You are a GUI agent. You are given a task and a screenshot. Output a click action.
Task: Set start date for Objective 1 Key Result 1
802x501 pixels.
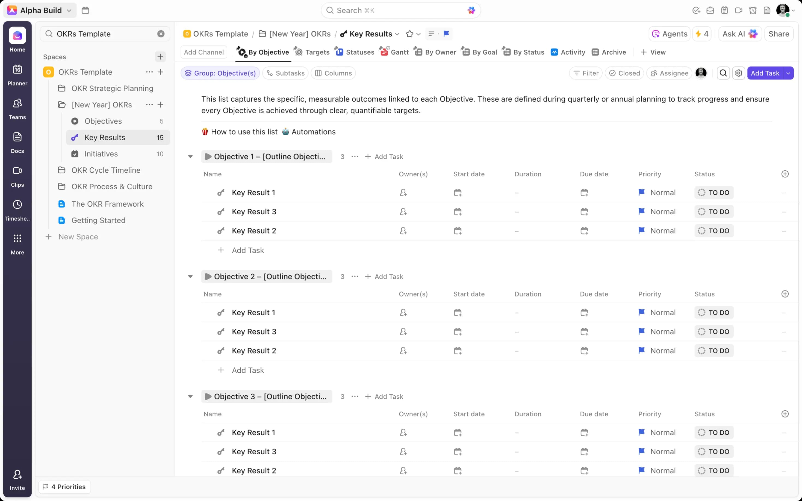458,192
